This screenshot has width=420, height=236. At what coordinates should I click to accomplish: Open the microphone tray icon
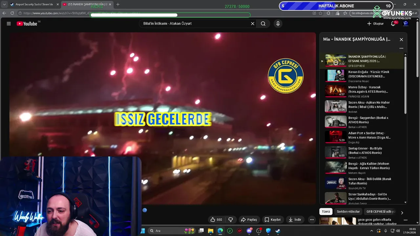coord(386,231)
